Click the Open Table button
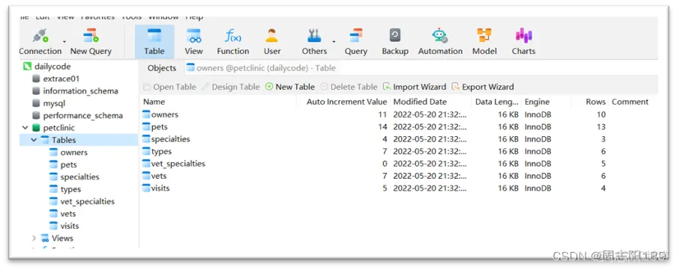The image size is (677, 270). (x=169, y=87)
